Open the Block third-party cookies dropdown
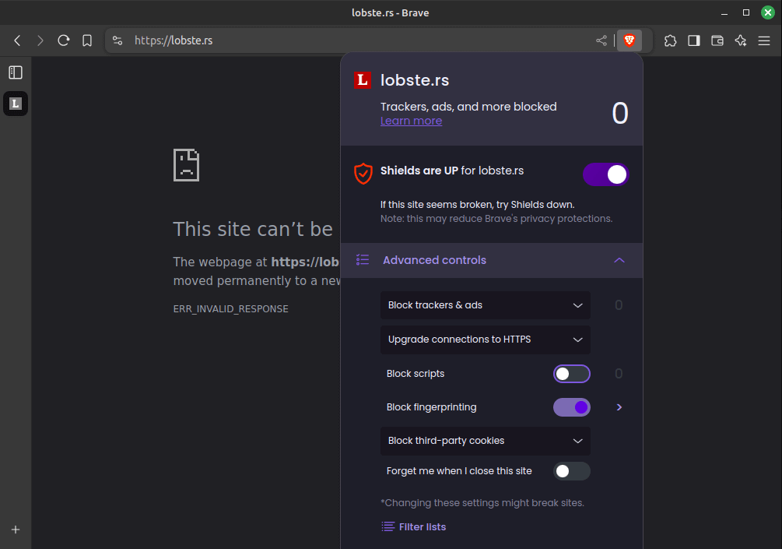782x549 pixels. tap(485, 442)
